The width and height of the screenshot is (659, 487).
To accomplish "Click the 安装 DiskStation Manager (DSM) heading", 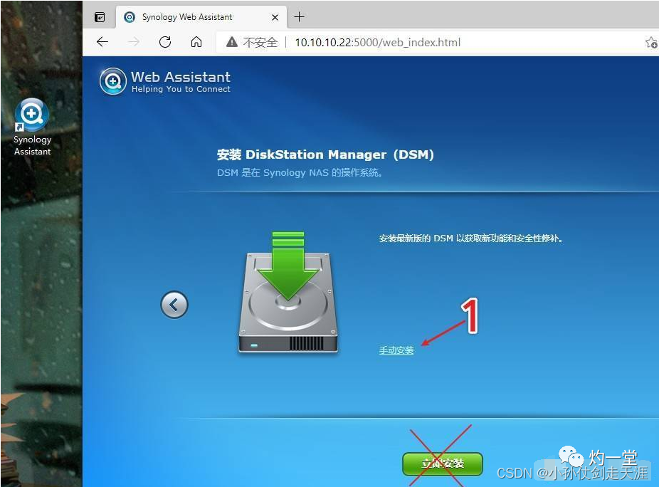I will pyautogui.click(x=325, y=155).
